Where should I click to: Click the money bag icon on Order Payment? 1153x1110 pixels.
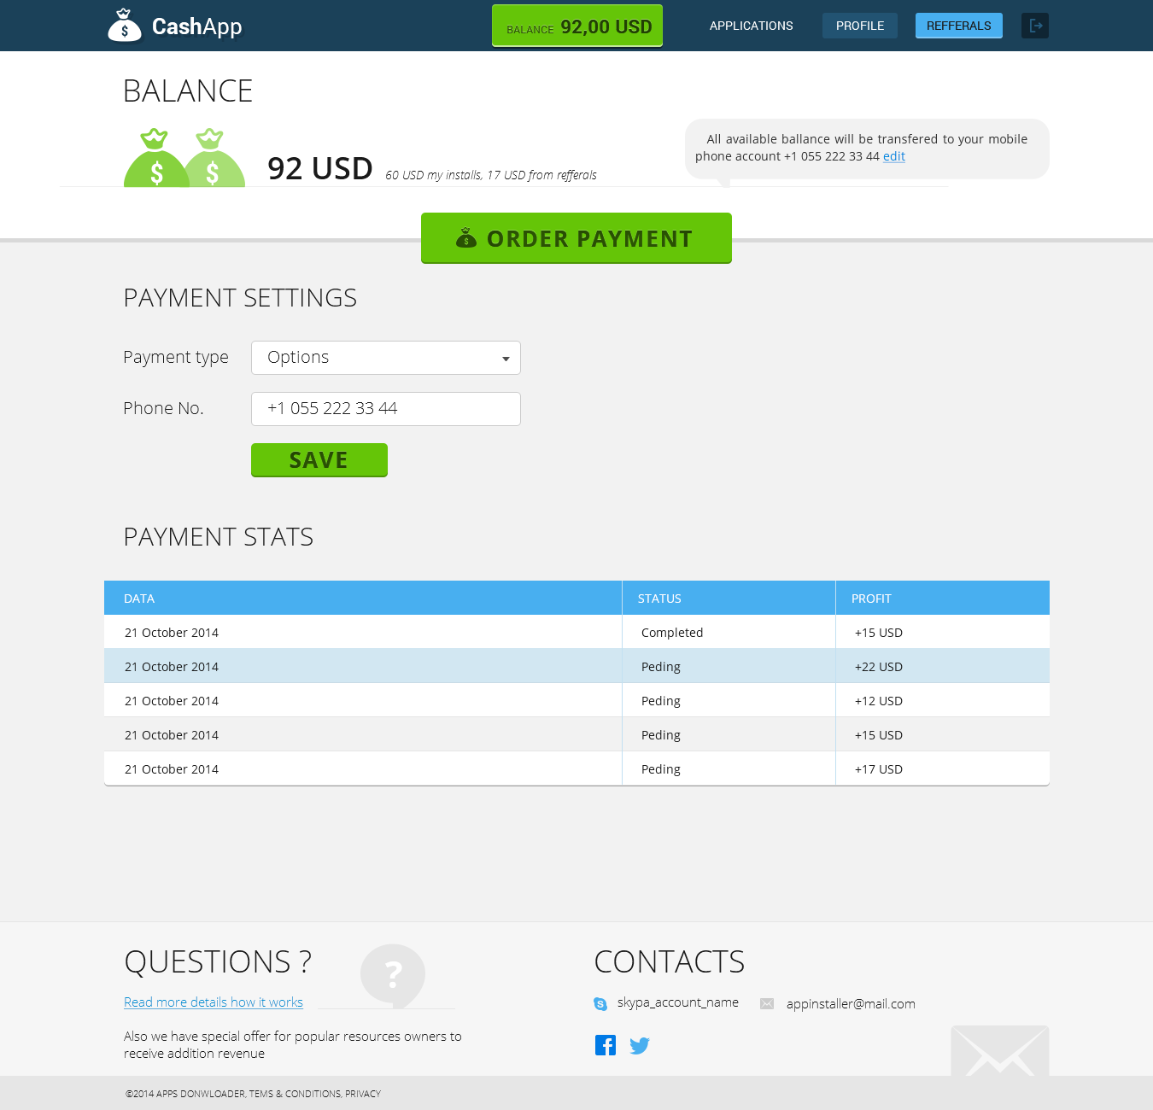click(465, 238)
